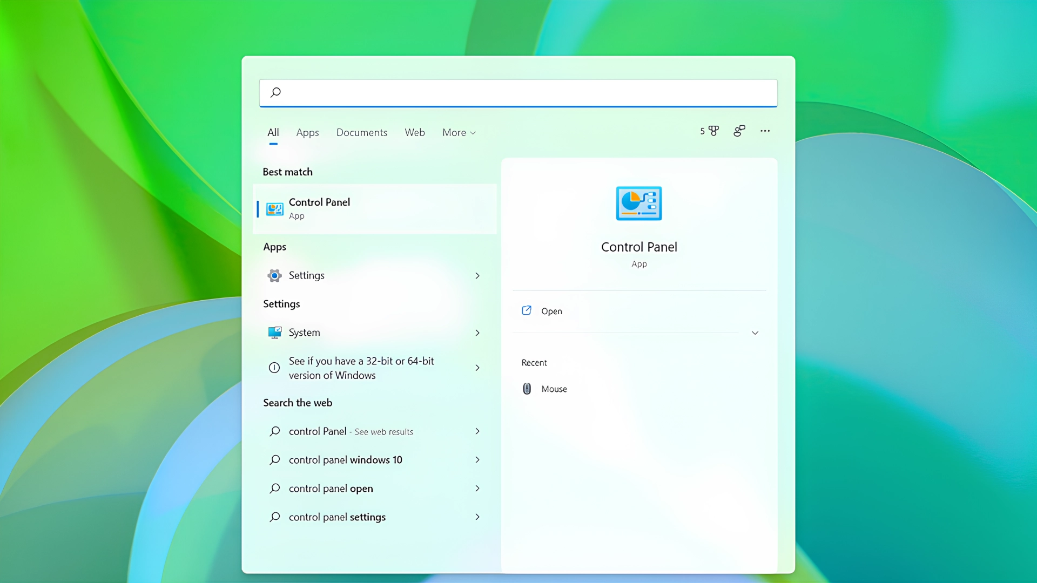This screenshot has height=583, width=1037.
Task: Click the Settings gear icon in Apps
Action: [x=275, y=276]
